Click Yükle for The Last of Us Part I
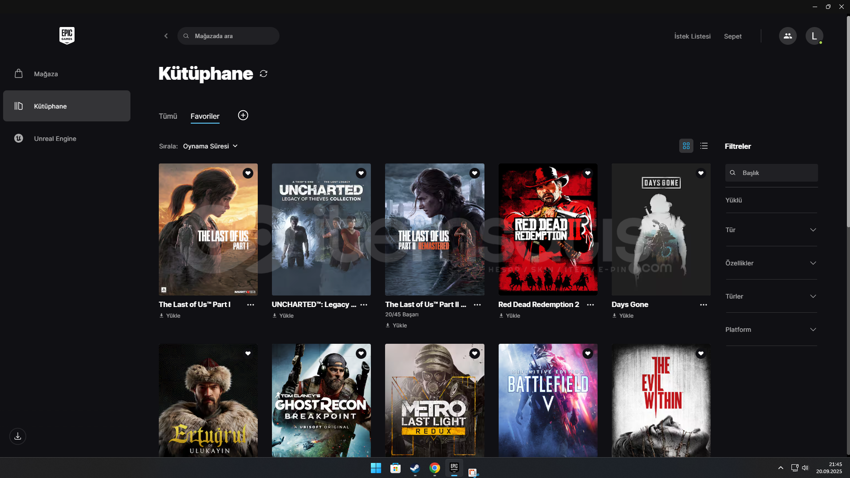This screenshot has width=850, height=478. pyautogui.click(x=170, y=316)
